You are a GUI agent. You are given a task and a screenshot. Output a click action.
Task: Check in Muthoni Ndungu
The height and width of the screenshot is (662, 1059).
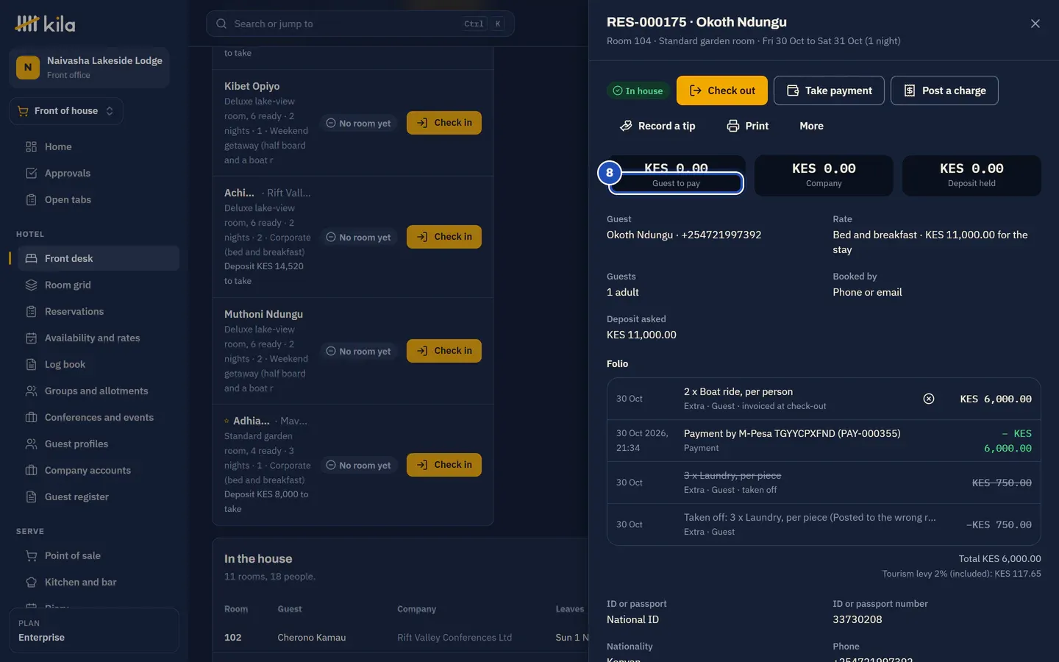pos(444,351)
